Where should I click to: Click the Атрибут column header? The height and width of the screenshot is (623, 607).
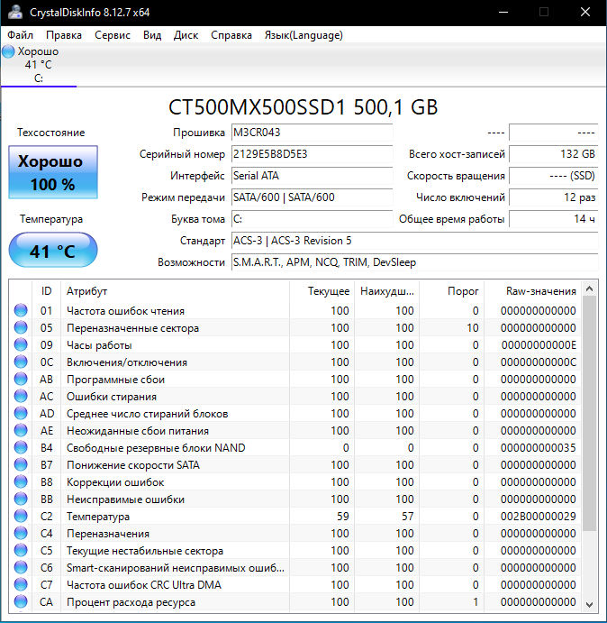[x=175, y=291]
